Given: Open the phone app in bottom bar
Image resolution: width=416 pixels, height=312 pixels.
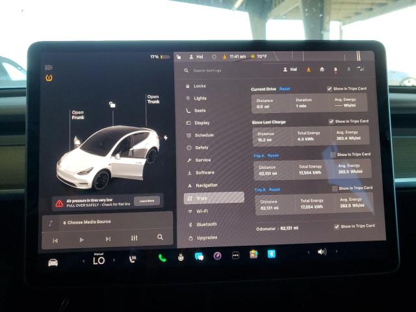Looking at the screenshot, I should click(162, 257).
